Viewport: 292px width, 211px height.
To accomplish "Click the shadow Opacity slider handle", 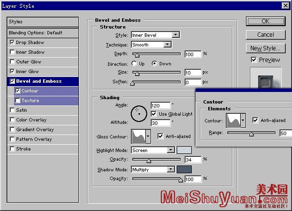I will [x=181, y=180].
